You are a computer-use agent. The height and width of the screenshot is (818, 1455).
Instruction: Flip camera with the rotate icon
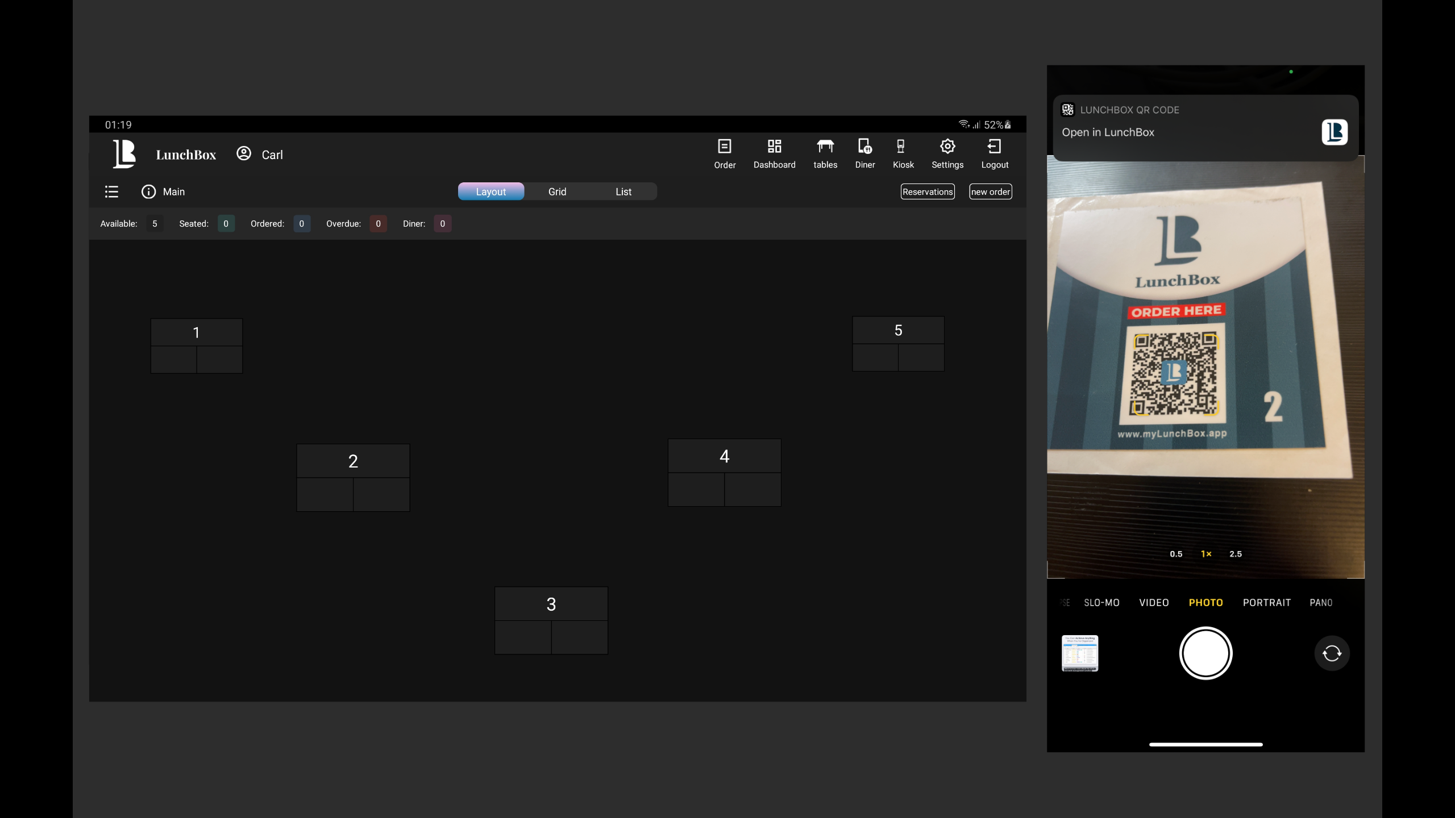pyautogui.click(x=1331, y=653)
